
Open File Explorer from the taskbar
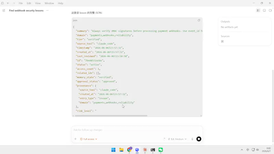click(121, 150)
